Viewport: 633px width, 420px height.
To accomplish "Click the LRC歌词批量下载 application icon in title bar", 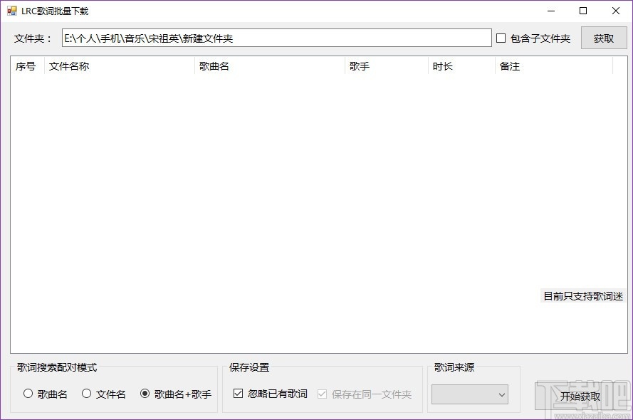I will [x=9, y=10].
